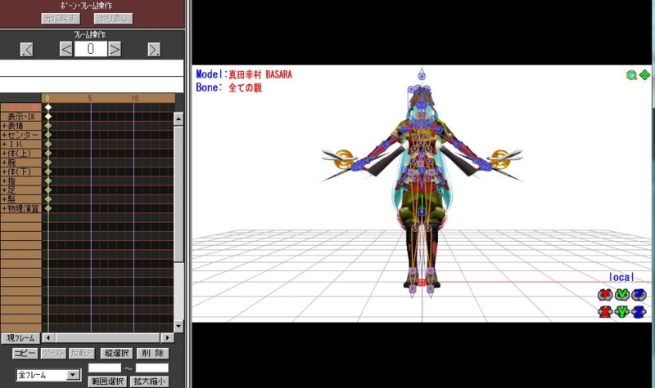Click the 反転P flip-paste button

point(81,354)
